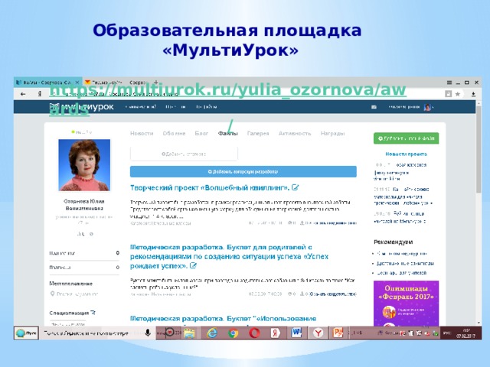Edit the 'Успех рождает успех' entry via pencil icon

[194, 266]
